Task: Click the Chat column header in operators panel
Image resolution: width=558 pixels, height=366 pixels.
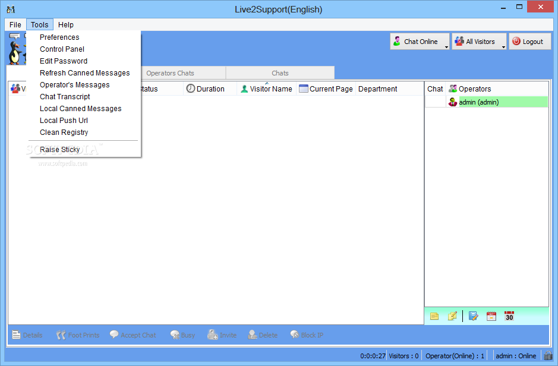Action: point(435,89)
